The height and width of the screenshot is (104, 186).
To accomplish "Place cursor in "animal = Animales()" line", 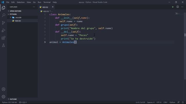I will (63, 42).
